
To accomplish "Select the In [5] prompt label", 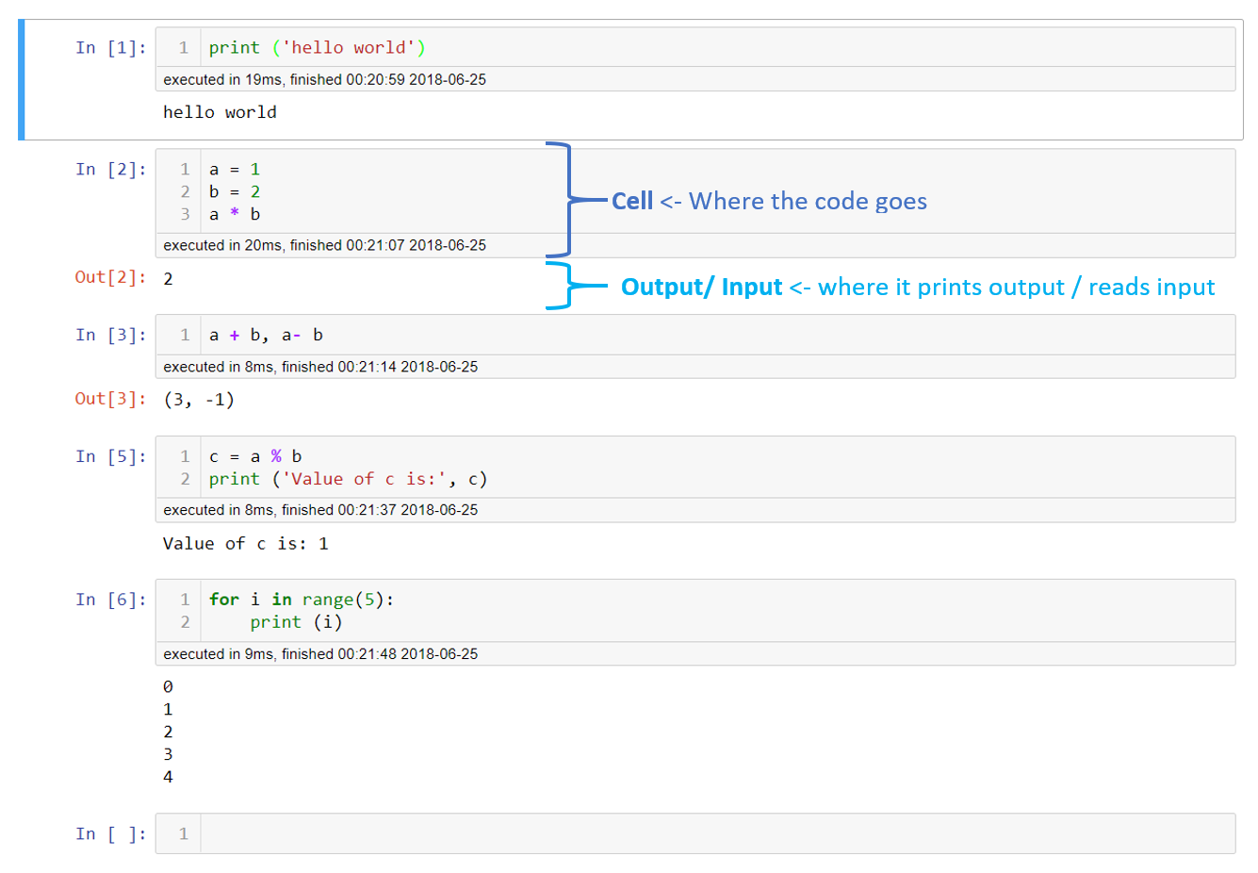I will click(x=111, y=456).
